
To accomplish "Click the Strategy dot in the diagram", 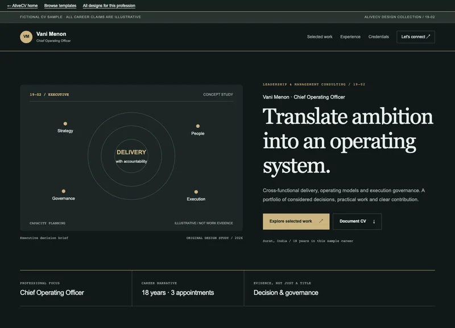I will (65, 124).
